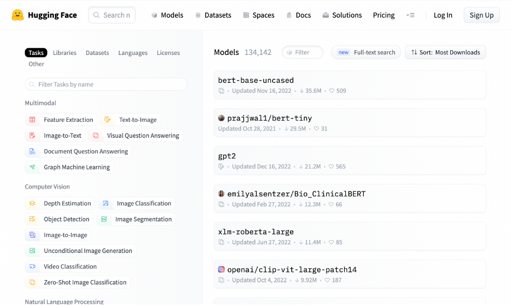Click the Datasets icon in navbar
Screen dimensions: 511x305
[x=198, y=15]
